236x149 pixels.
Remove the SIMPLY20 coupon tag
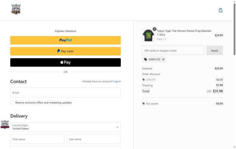pos(163,60)
